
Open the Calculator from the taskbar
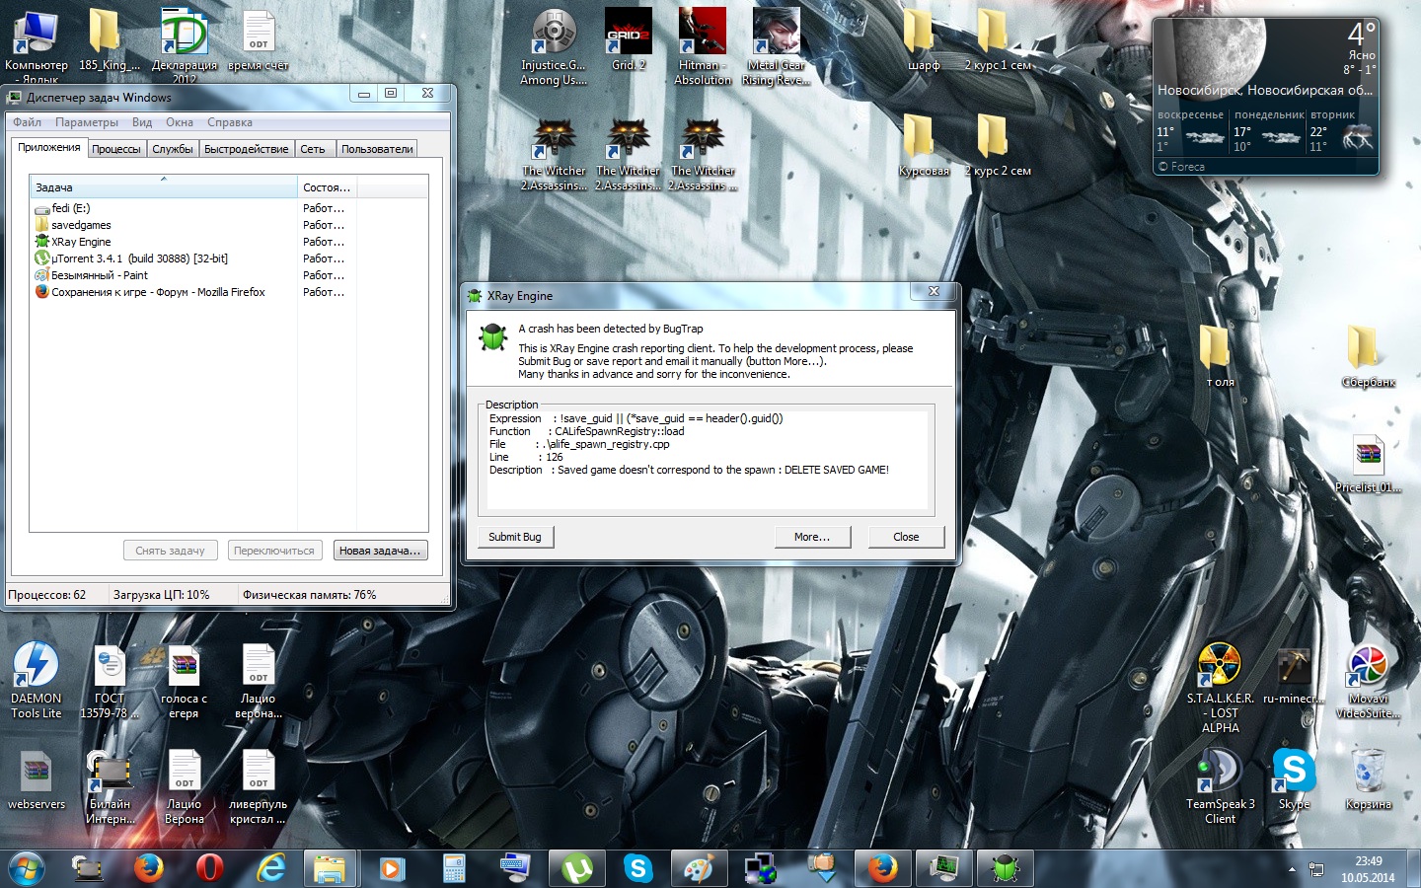(x=454, y=868)
